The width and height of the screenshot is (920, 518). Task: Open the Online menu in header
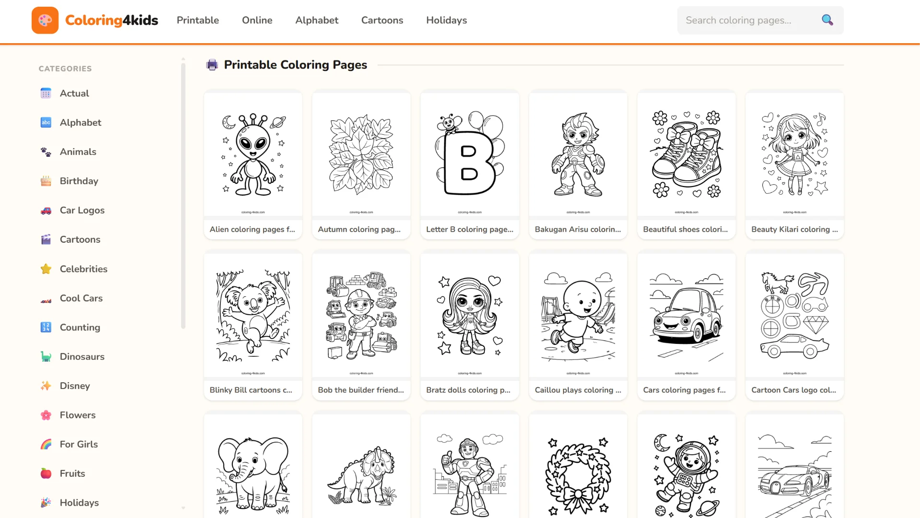(x=257, y=20)
